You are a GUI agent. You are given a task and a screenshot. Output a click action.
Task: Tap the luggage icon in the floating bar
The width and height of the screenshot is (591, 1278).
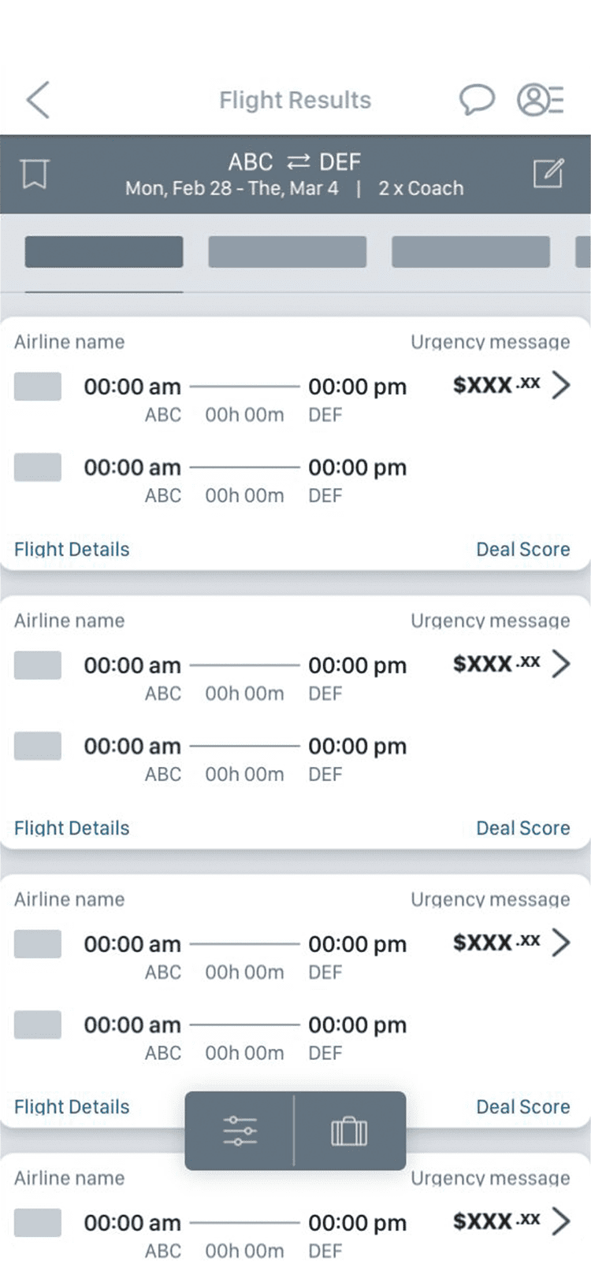coord(349,1132)
